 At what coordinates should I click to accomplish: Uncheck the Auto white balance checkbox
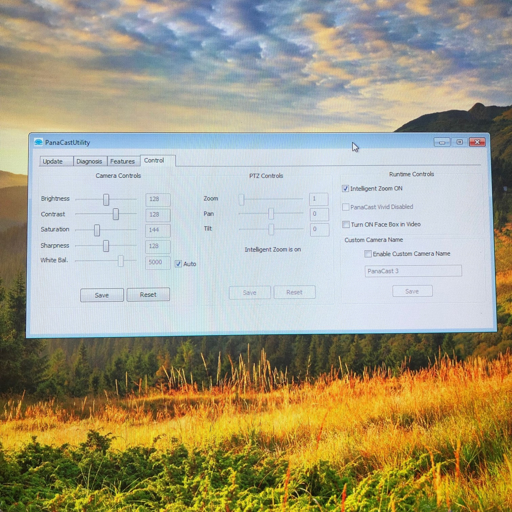[x=178, y=264]
